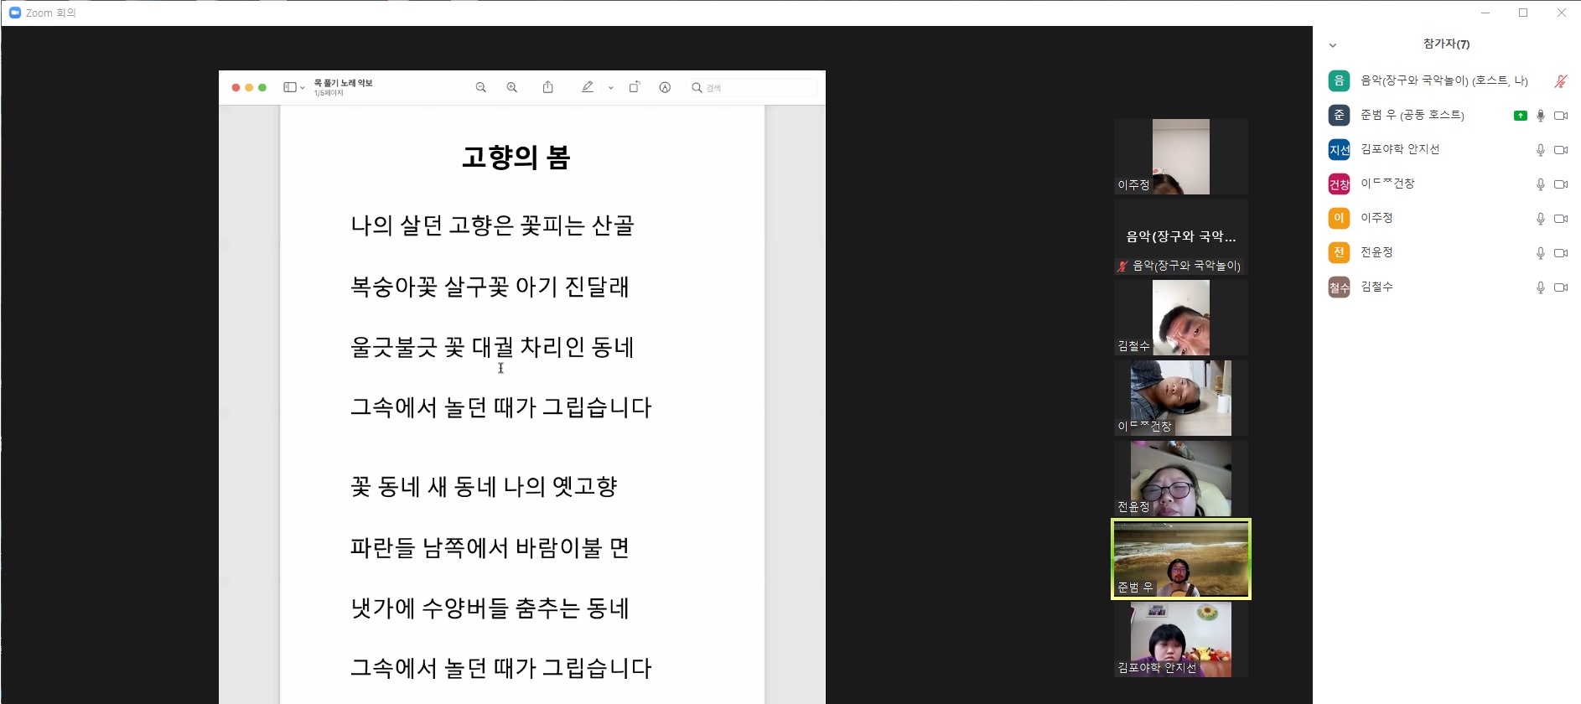
Task: Click camera icon for 전윤정
Action: pyautogui.click(x=1560, y=253)
